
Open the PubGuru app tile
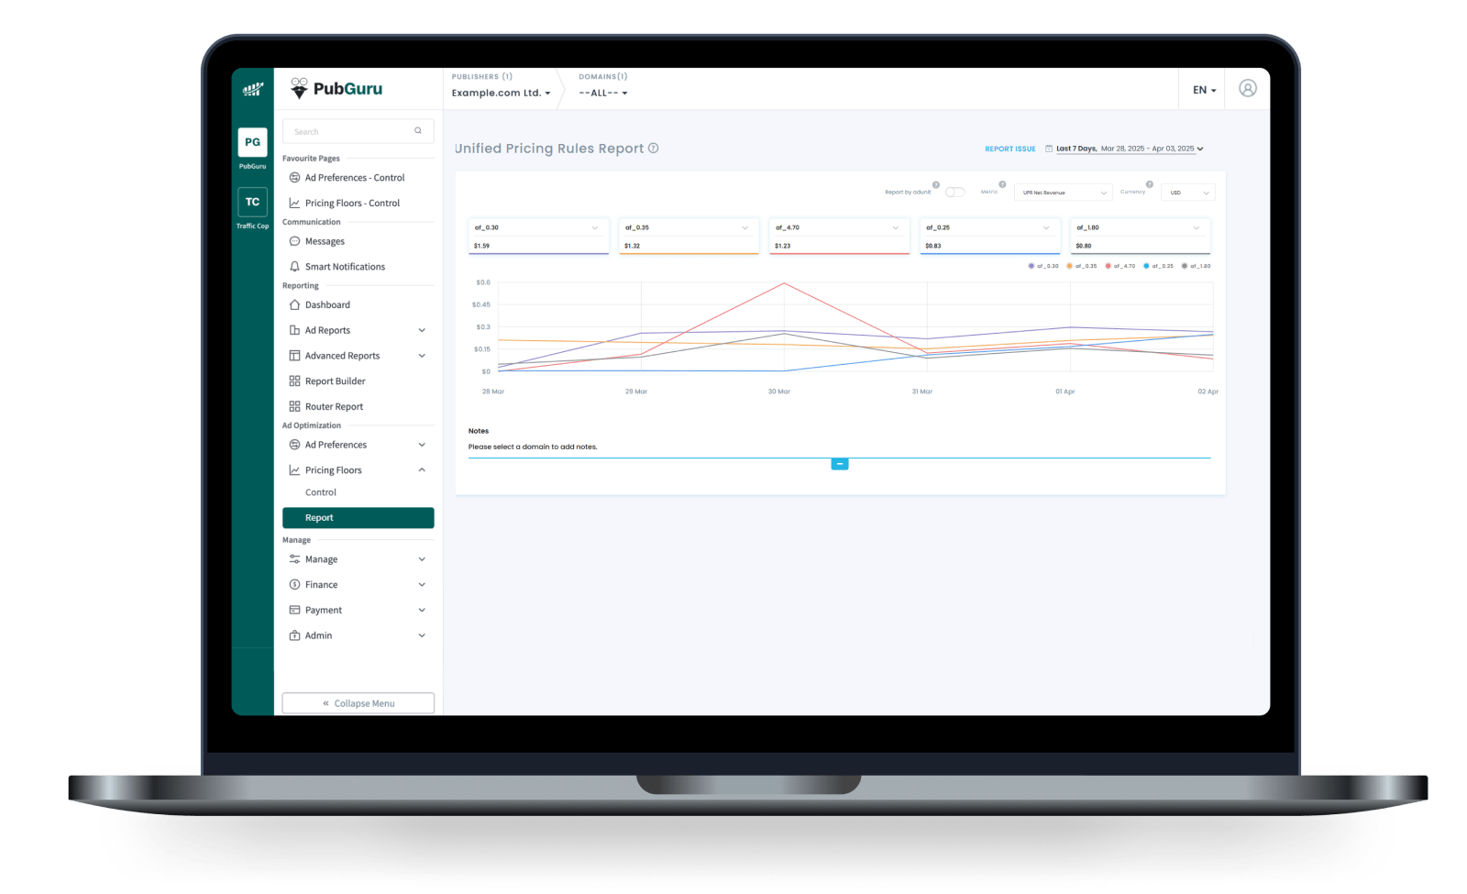coord(252,142)
